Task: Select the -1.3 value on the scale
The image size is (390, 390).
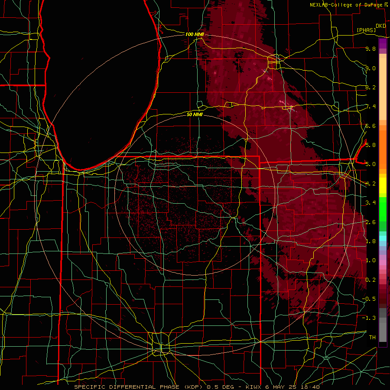Action: (369, 318)
